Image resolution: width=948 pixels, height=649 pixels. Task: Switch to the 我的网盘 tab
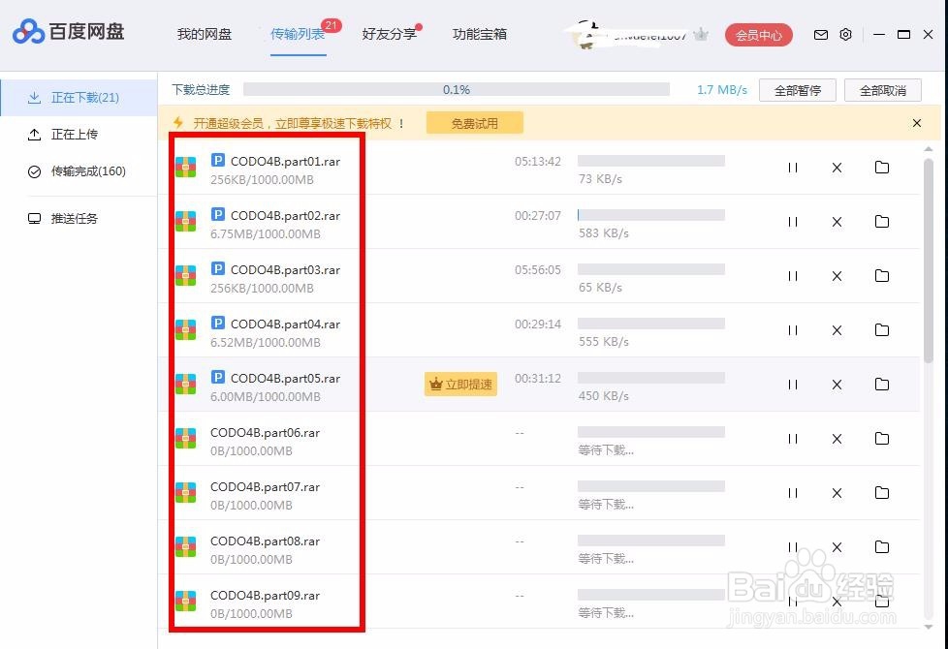[205, 34]
